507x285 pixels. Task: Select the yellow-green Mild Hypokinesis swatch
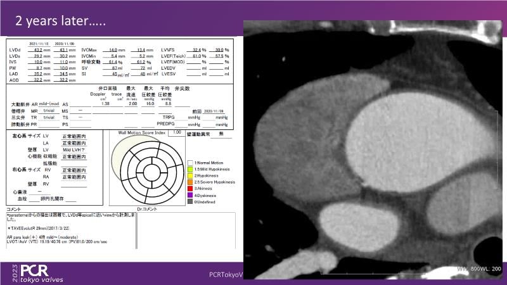point(190,170)
